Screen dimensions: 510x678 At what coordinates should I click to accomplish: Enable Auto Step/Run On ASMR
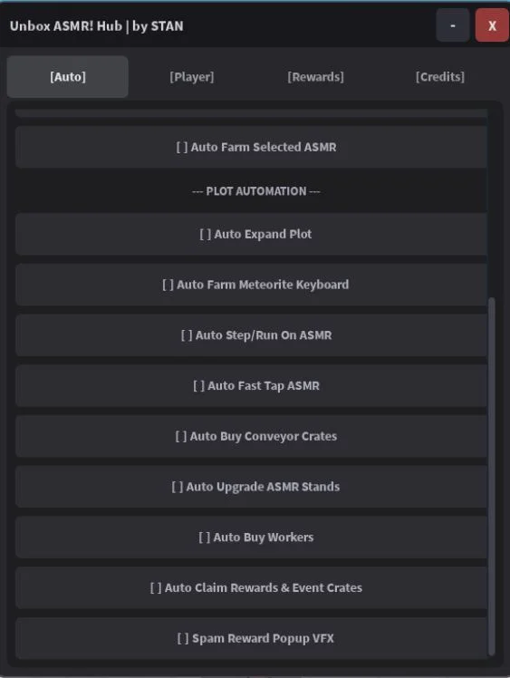coord(251,335)
